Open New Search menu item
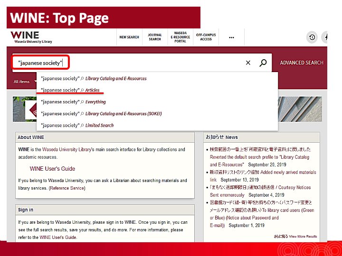This screenshot has height=256, width=342. [129, 37]
